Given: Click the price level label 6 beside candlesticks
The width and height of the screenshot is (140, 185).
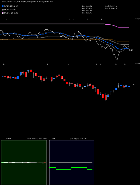Looking at the screenshot, I should (134, 84).
